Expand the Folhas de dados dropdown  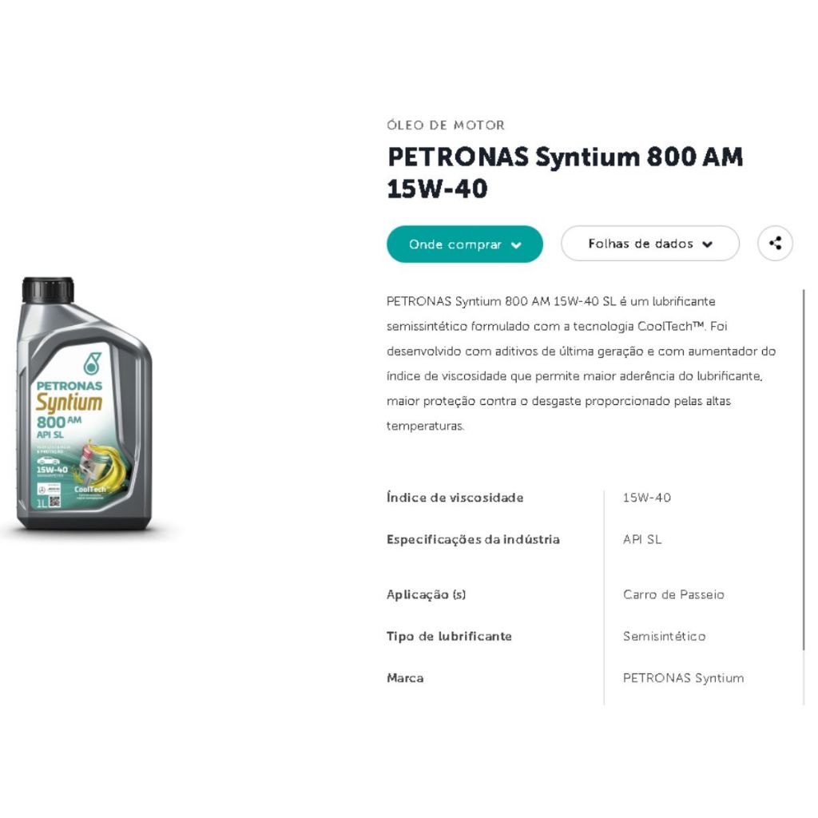point(650,243)
